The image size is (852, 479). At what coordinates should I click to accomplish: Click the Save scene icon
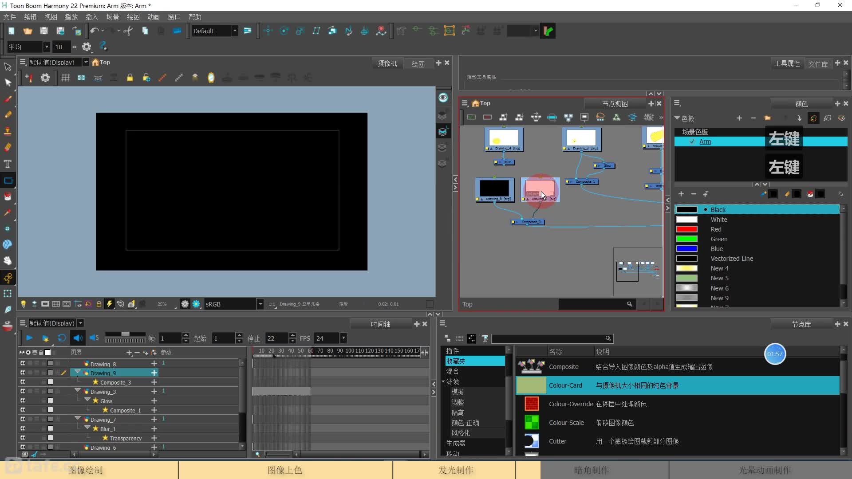tap(44, 31)
